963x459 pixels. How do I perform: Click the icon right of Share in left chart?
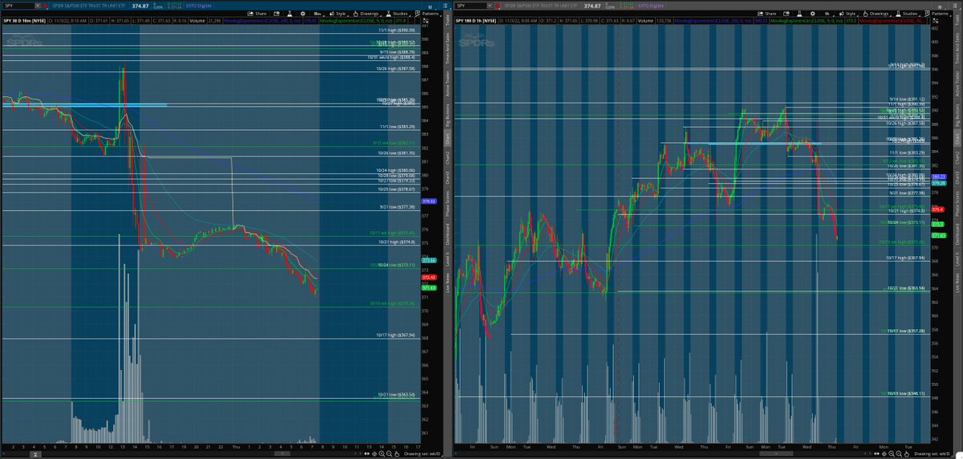click(x=277, y=14)
